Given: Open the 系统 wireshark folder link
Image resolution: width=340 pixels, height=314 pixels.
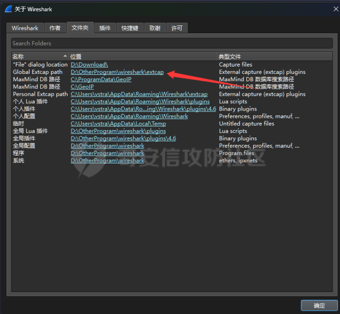Looking at the screenshot, I should tap(107, 160).
